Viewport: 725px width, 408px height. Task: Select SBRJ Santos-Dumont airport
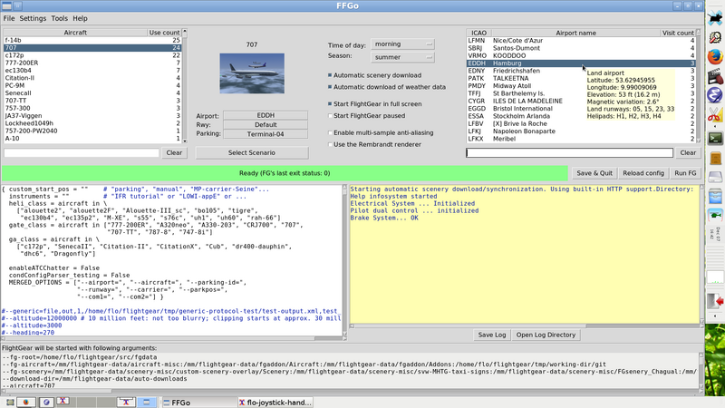pyautogui.click(x=581, y=48)
